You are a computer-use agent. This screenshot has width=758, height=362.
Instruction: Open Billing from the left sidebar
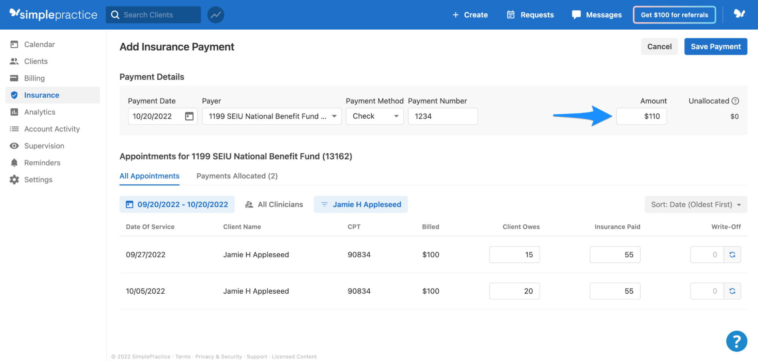tap(14, 78)
